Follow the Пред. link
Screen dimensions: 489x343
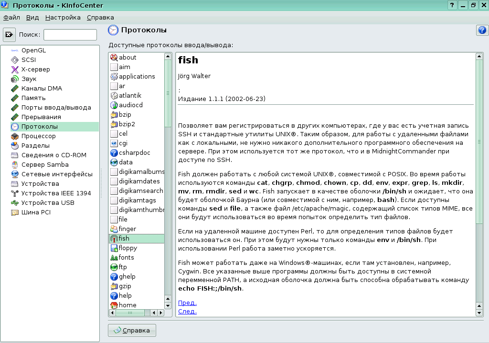click(x=188, y=303)
